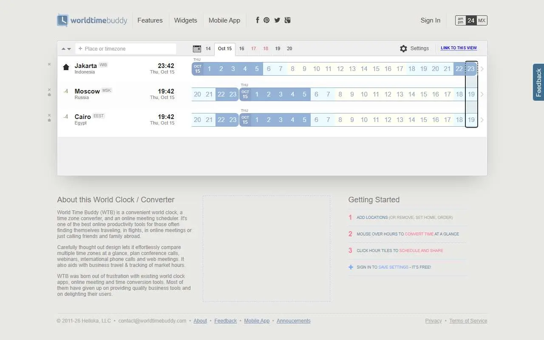Open the vertical Feedback side tab
This screenshot has width=544, height=340.
(538, 82)
